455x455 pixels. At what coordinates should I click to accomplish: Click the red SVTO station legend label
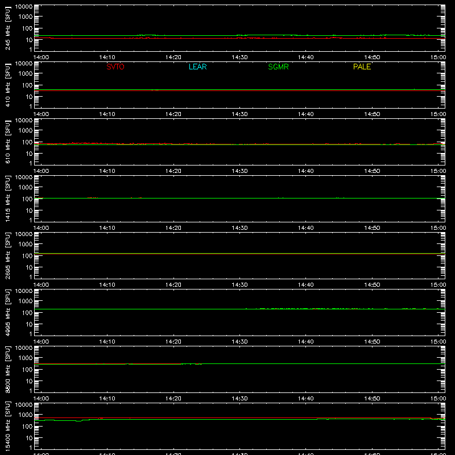[115, 67]
